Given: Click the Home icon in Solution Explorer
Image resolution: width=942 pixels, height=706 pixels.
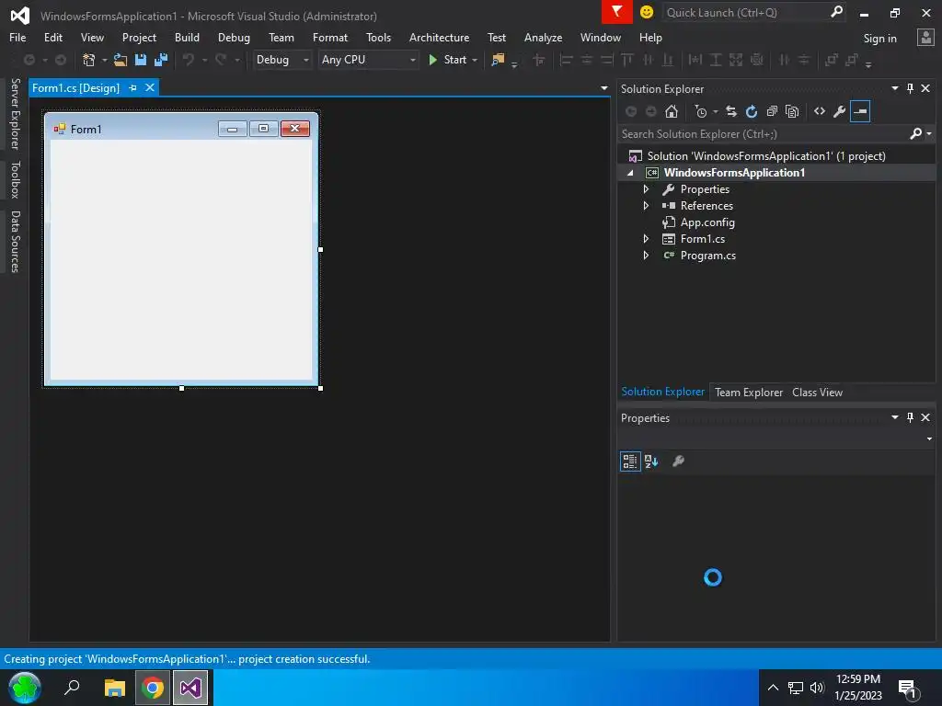Looking at the screenshot, I should [672, 111].
